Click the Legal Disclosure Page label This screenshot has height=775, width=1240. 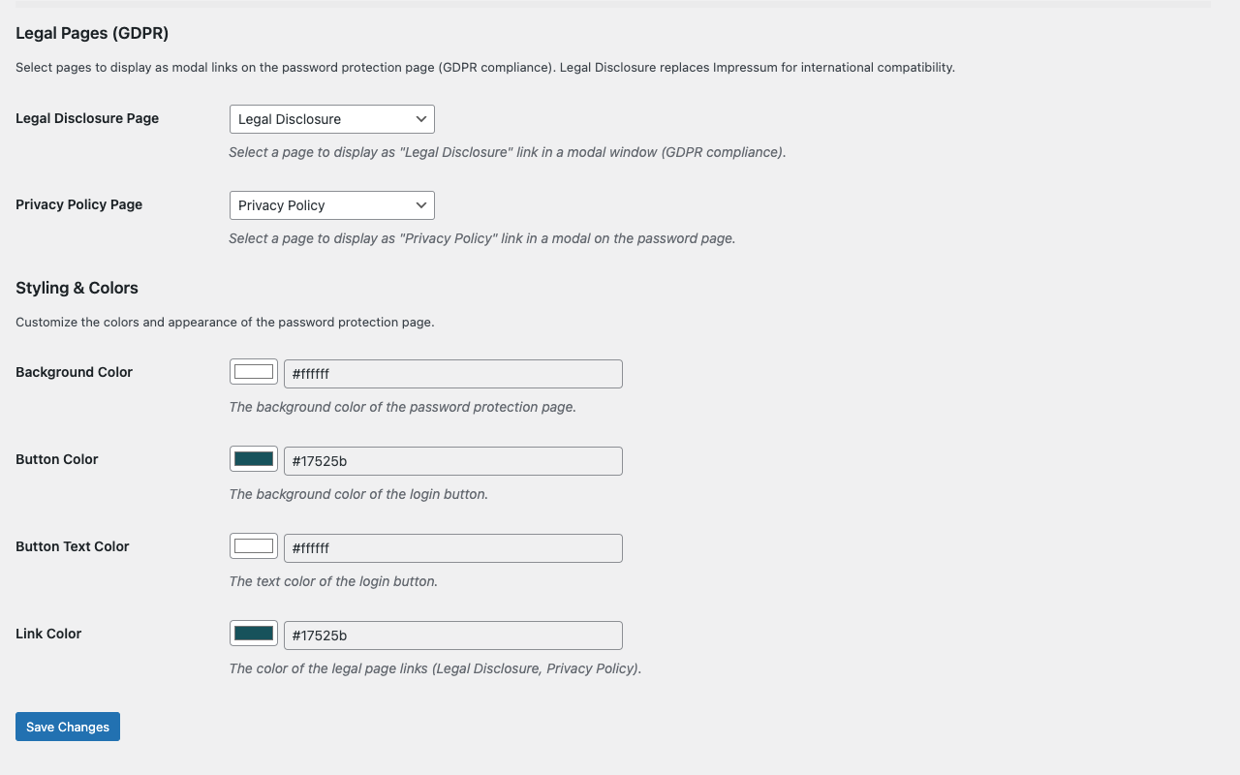point(87,118)
